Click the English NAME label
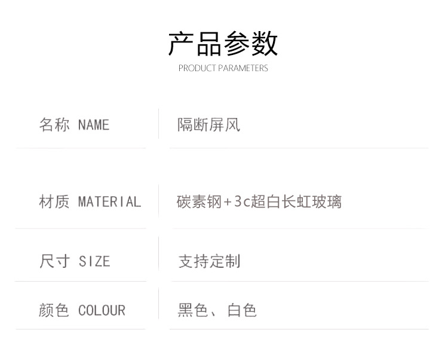Image resolution: width=448 pixels, height=354 pixels. coord(94,125)
